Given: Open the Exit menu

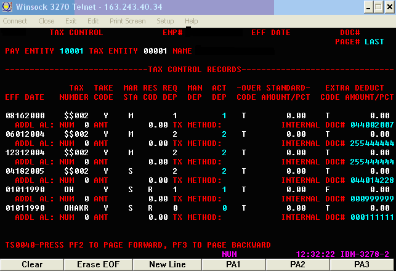Looking at the screenshot, I should coord(71,21).
